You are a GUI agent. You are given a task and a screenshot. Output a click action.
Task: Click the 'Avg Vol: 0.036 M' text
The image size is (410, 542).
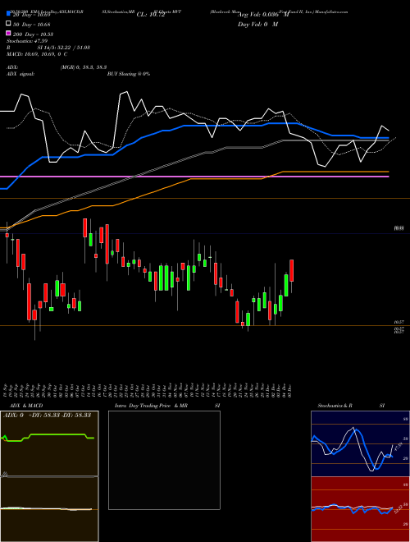263,15
